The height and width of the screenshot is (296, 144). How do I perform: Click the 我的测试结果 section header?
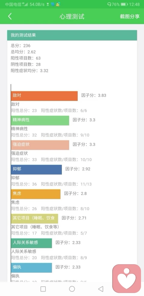tap(72, 35)
